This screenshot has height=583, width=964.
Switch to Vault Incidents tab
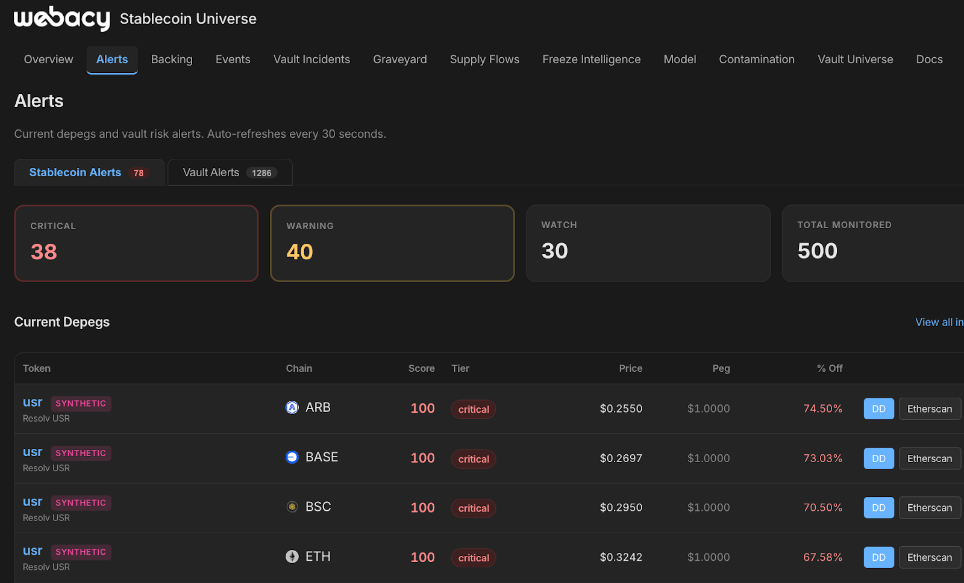point(311,60)
